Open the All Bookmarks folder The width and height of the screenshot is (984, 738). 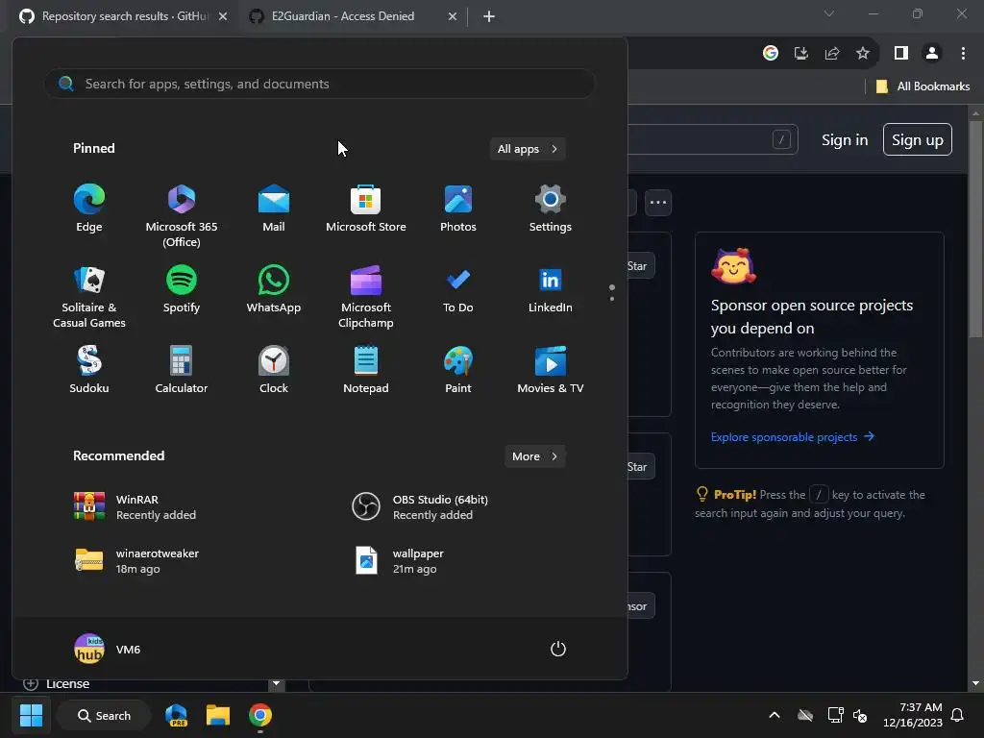pos(922,86)
